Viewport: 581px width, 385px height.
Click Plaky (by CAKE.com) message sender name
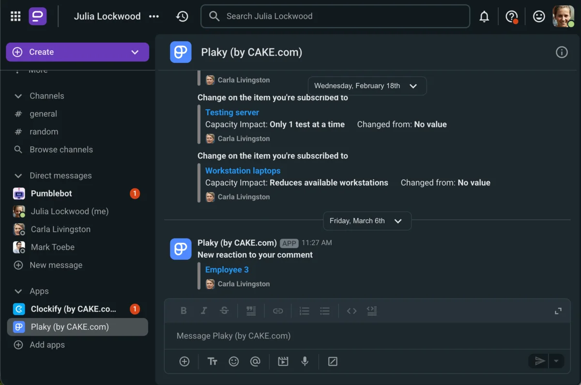237,243
